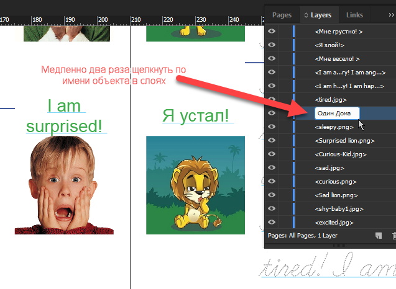
Task: Select <I am h...y! I am hap...> item
Action: tap(349, 86)
